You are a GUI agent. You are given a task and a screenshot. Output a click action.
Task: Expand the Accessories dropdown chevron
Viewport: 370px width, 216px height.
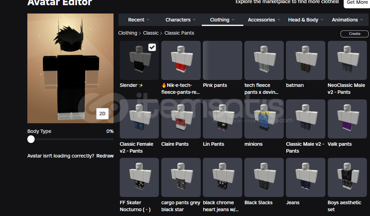279,20
